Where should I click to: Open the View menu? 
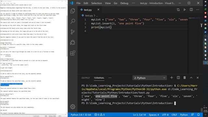tap(108, 3)
